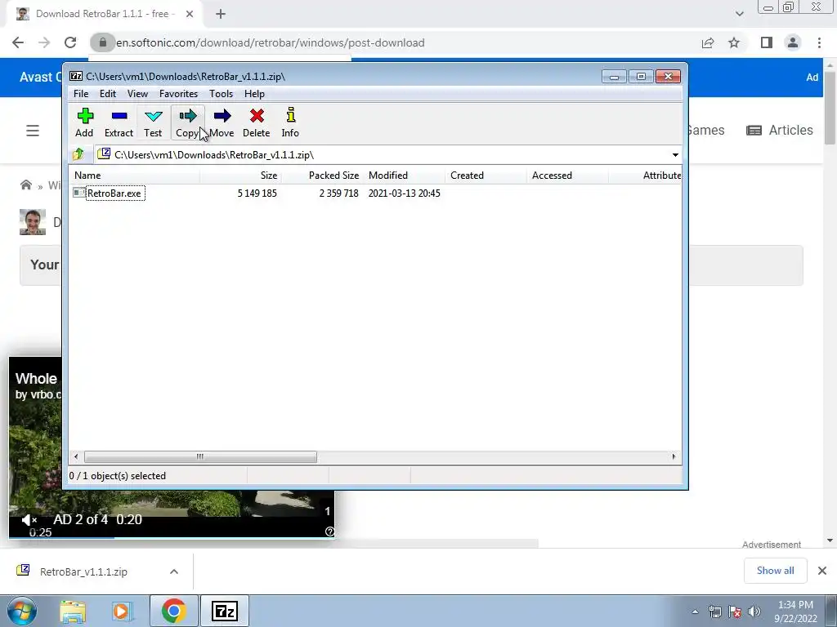Go up one folder level in 7-Zip
The height and width of the screenshot is (627, 837).
coord(78,154)
